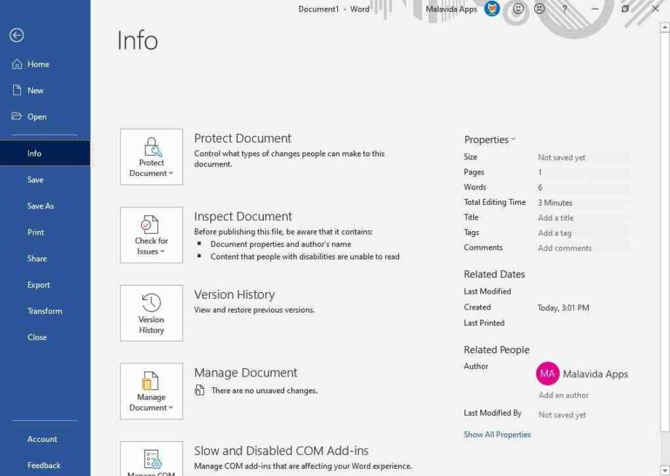This screenshot has height=476, width=670.
Task: Open the Print section
Action: tap(36, 232)
